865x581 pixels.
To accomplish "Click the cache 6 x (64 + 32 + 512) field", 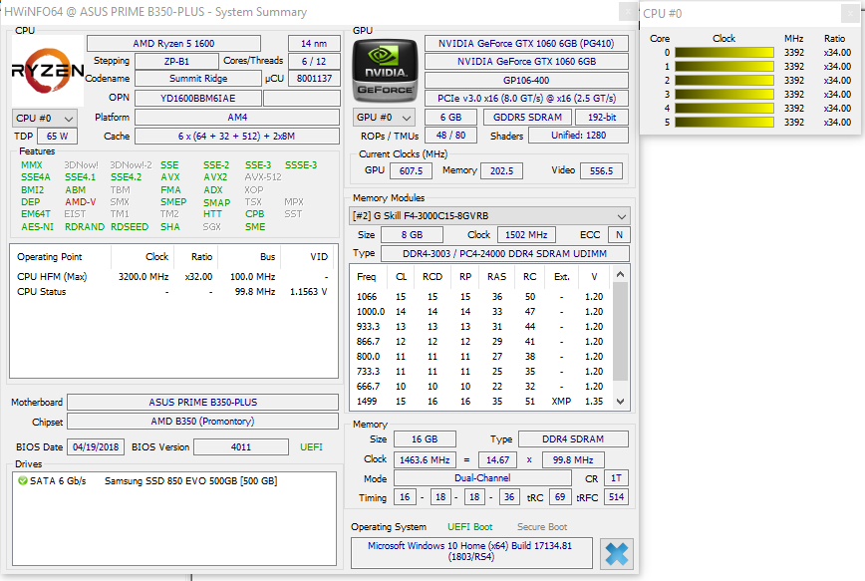I will [237, 136].
